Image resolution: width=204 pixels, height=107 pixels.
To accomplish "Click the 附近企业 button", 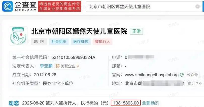I will [195, 84].
